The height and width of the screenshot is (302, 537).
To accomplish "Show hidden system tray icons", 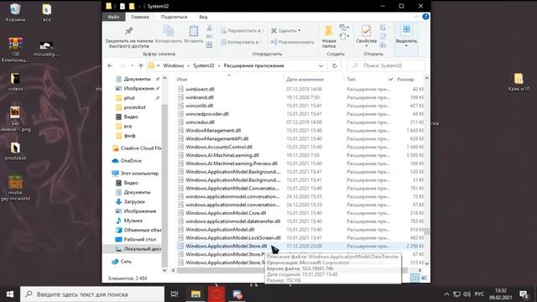I will 446,294.
